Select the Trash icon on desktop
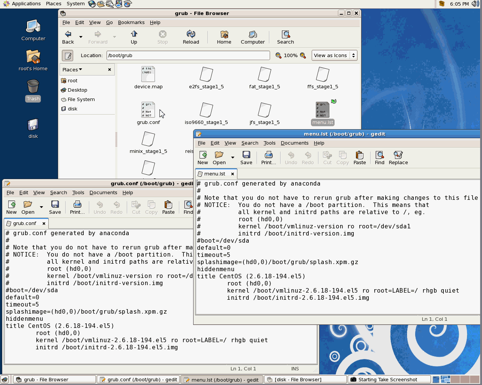This screenshot has height=385, width=482. click(x=33, y=91)
